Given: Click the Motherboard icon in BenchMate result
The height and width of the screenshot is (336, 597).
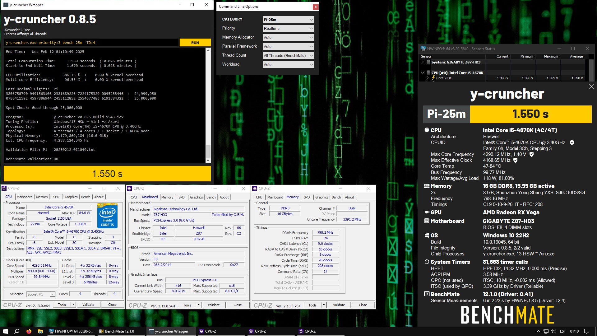Looking at the screenshot, I should (x=427, y=221).
